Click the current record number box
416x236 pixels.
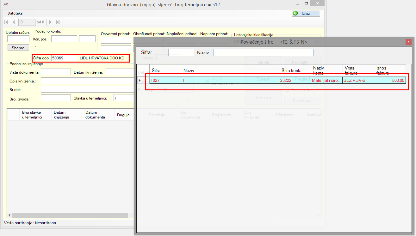(27, 22)
